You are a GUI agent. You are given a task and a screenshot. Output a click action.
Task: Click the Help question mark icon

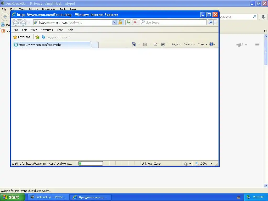(x=211, y=44)
